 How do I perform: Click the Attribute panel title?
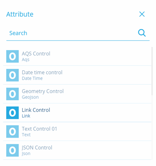click(x=20, y=14)
